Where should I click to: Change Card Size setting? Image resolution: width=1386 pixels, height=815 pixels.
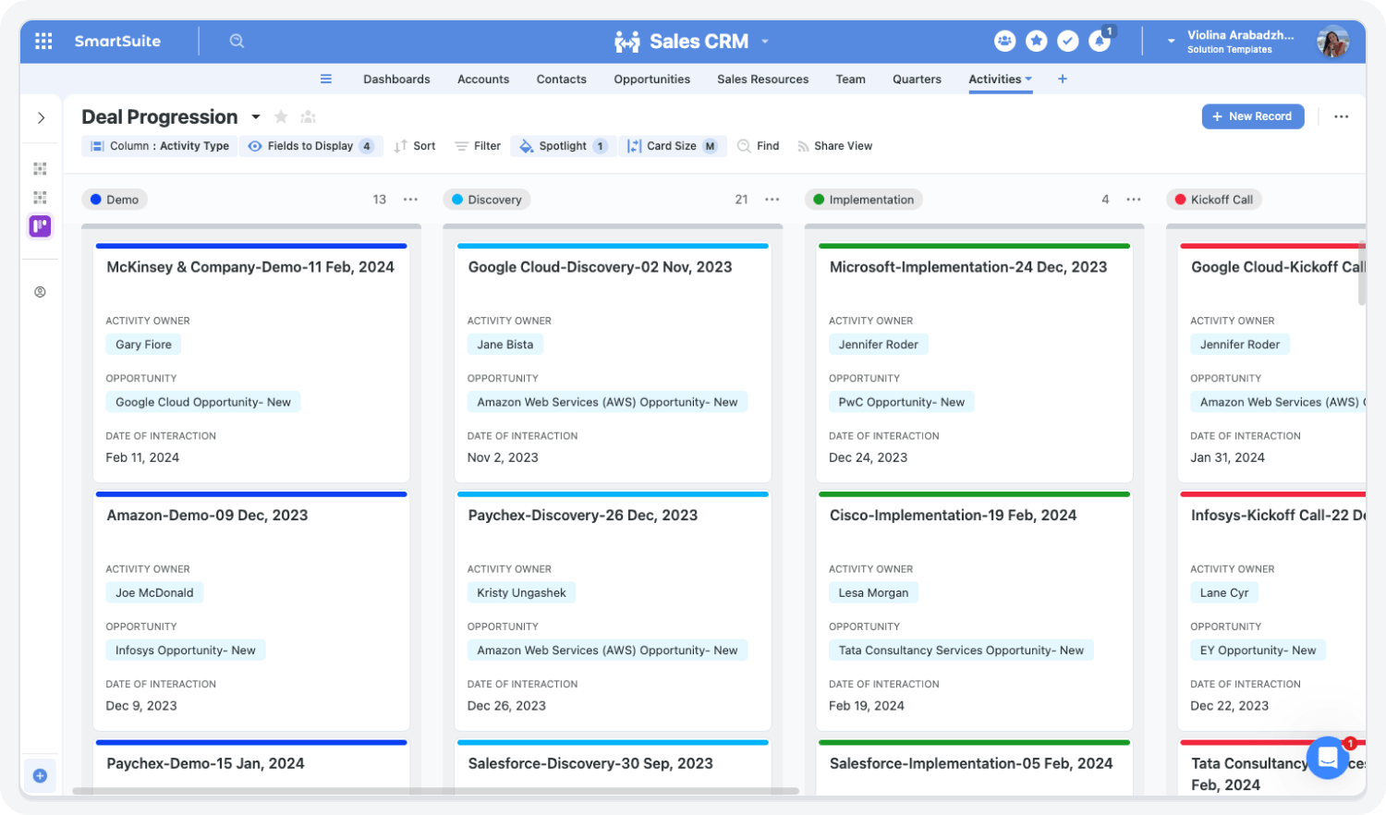[674, 146]
